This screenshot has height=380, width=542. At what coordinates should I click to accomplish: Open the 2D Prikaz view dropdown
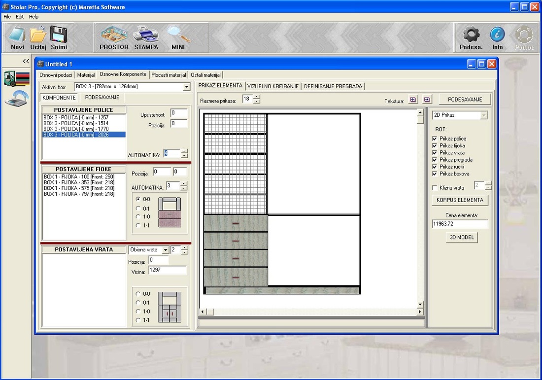483,115
